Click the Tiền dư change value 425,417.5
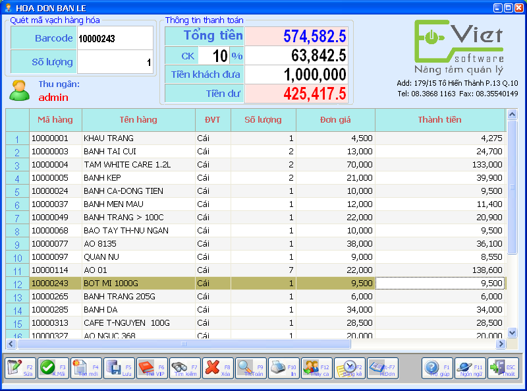 [x=296, y=94]
